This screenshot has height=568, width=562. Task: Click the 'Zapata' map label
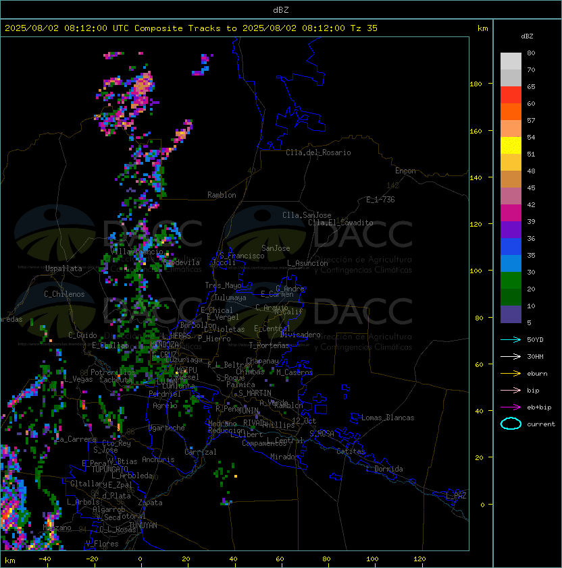coord(150,503)
